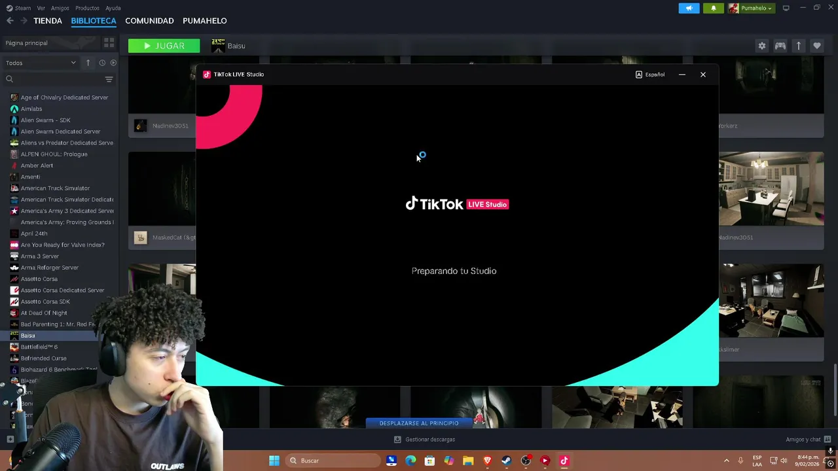Open the Amigos menu
The image size is (838, 471).
tap(60, 8)
